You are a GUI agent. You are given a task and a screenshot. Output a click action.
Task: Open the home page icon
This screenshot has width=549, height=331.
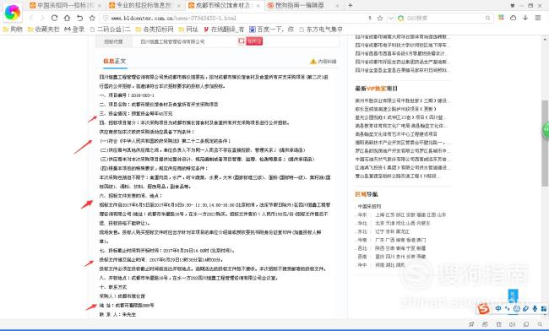[67, 18]
